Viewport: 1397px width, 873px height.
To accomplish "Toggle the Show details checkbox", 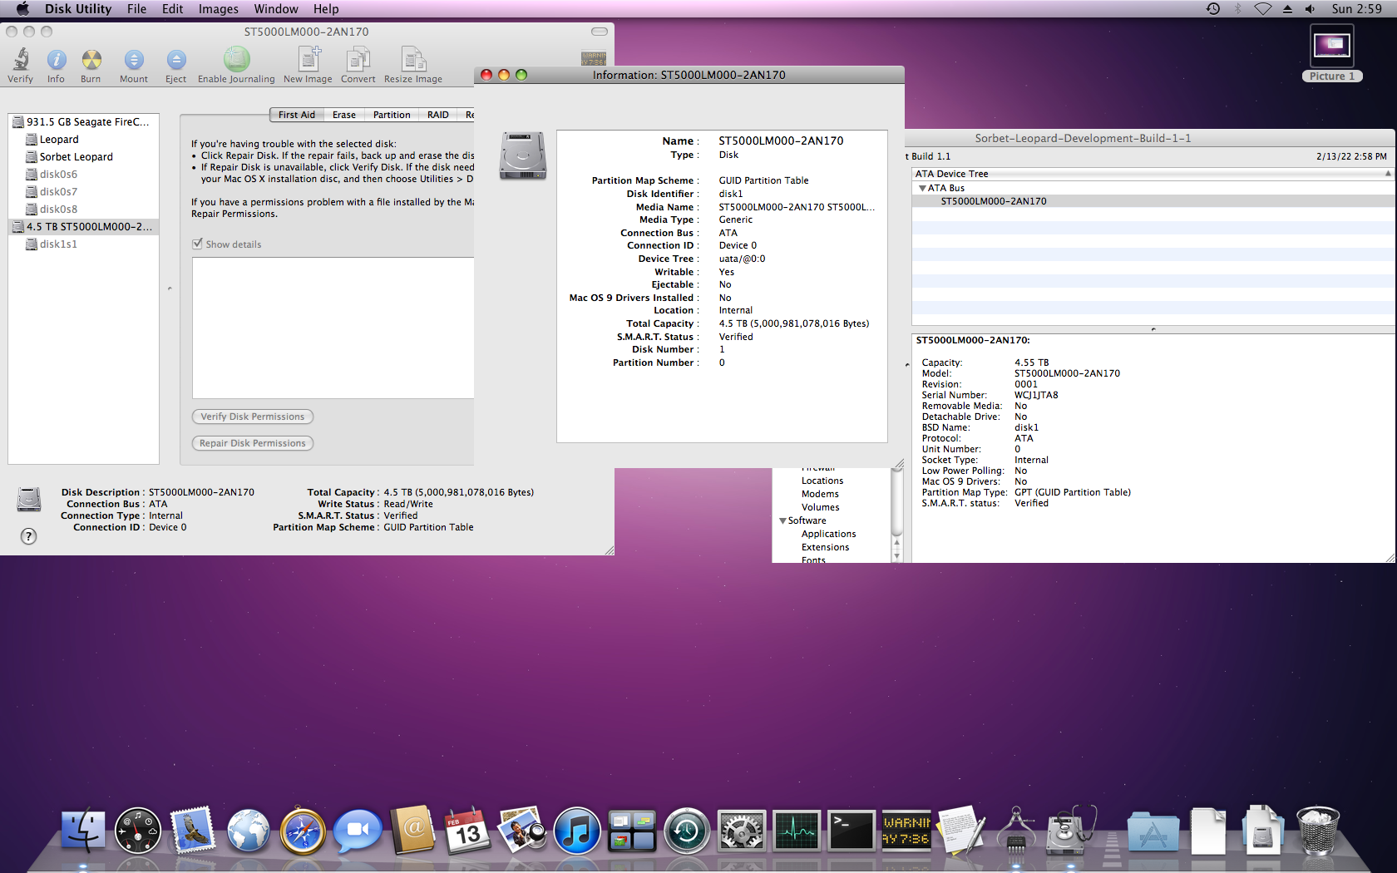I will (x=197, y=244).
